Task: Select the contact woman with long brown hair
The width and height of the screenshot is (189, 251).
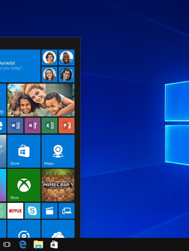Action: pos(50,74)
